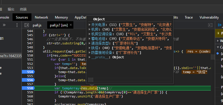223x105 pixels.
Task: Remove breakpoint on line 558
Action: (x=28, y=88)
